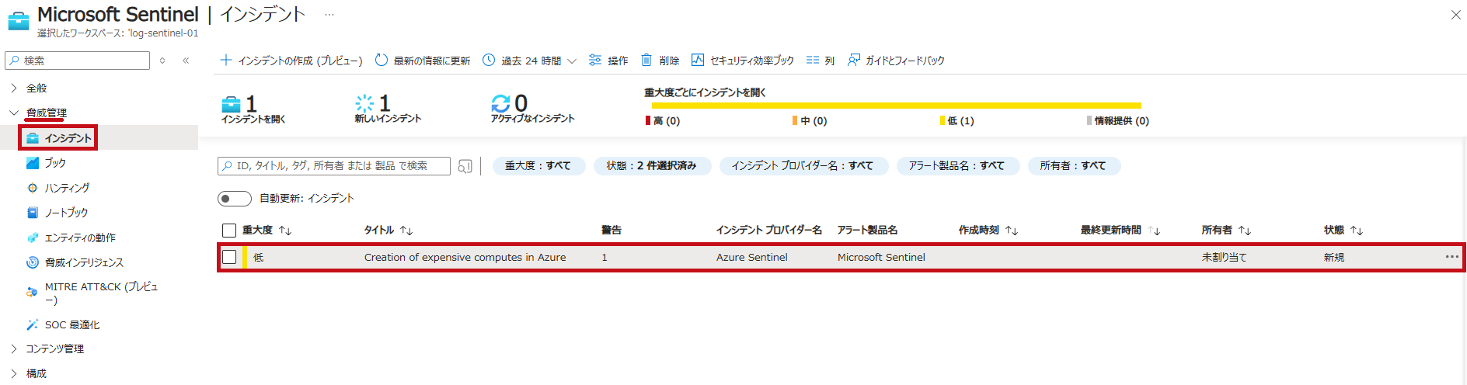Click the 低 severity cell in row
The width and height of the screenshot is (1467, 385).
(258, 258)
